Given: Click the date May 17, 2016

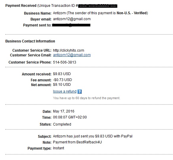Looking at the screenshot, I should pyautogui.click(x=64, y=111).
